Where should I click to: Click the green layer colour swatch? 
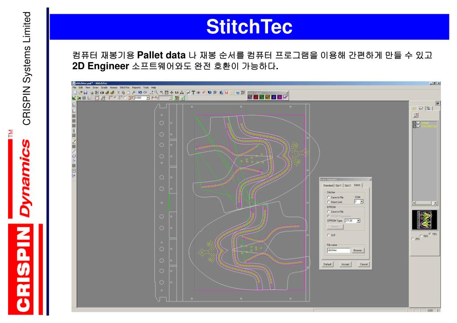262,97
